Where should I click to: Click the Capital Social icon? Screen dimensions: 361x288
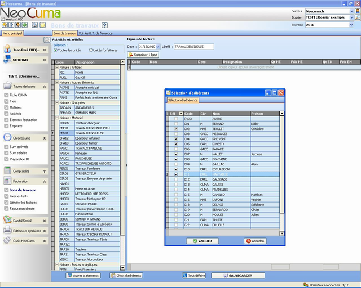[x=7, y=220]
